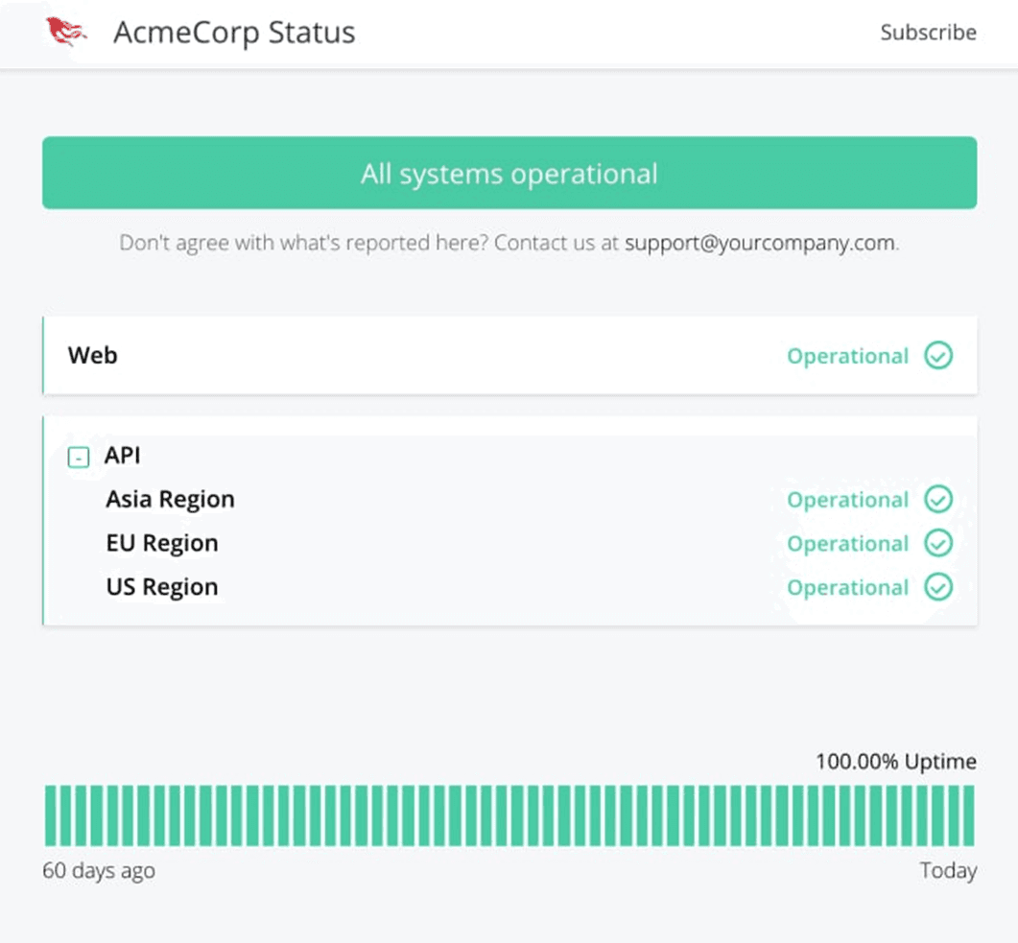Image resolution: width=1018 pixels, height=943 pixels.
Task: Click Operational status text for Web
Action: tap(847, 357)
